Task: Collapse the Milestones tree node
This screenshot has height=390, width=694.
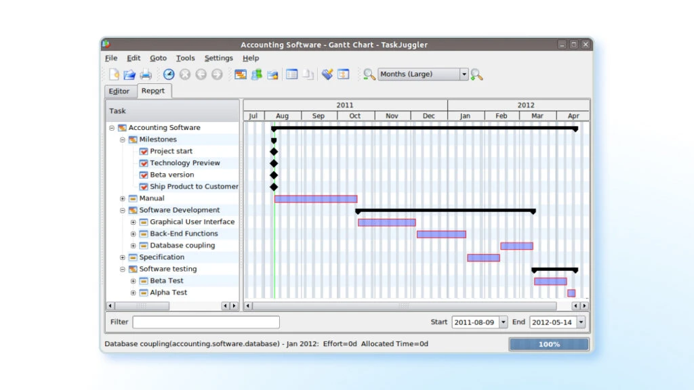Action: [x=123, y=139]
